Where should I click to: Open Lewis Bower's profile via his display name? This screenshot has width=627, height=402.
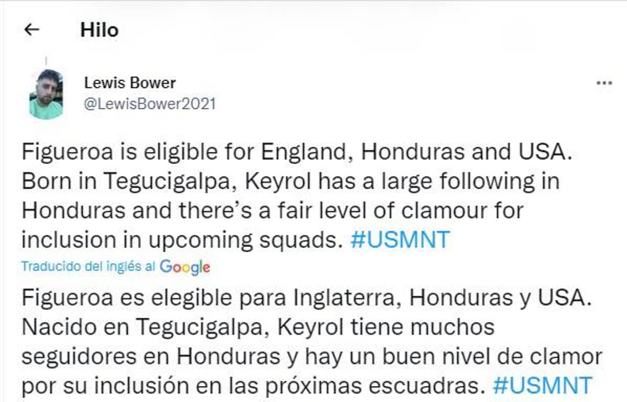pyautogui.click(x=131, y=84)
